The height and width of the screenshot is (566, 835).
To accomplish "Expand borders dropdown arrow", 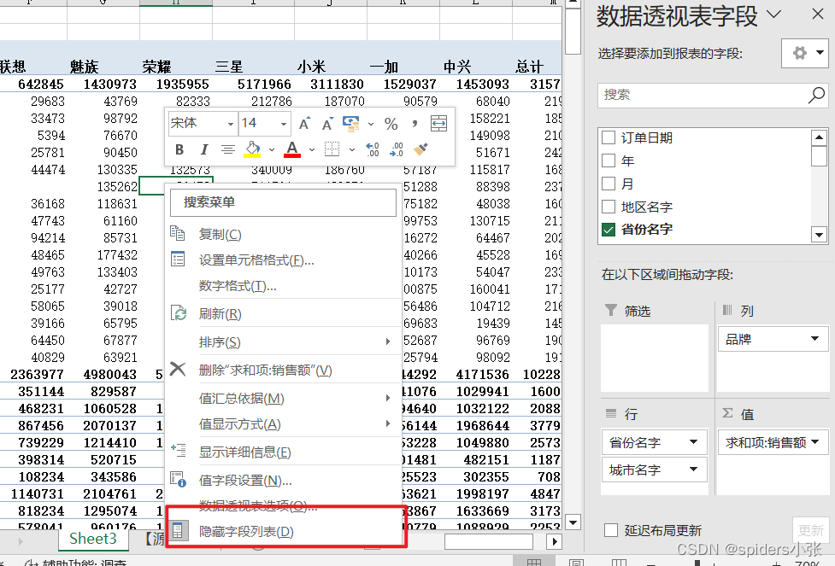I will pos(352,150).
